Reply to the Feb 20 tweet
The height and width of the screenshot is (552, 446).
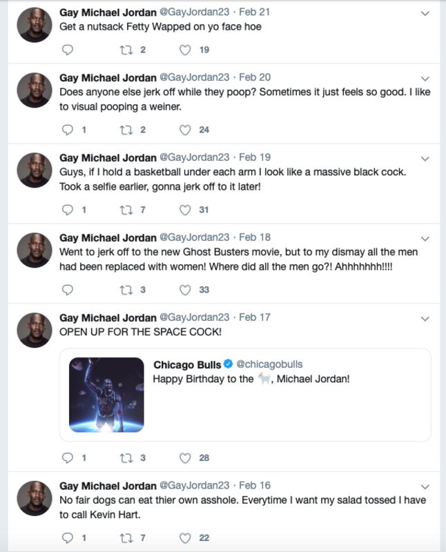click(67, 130)
